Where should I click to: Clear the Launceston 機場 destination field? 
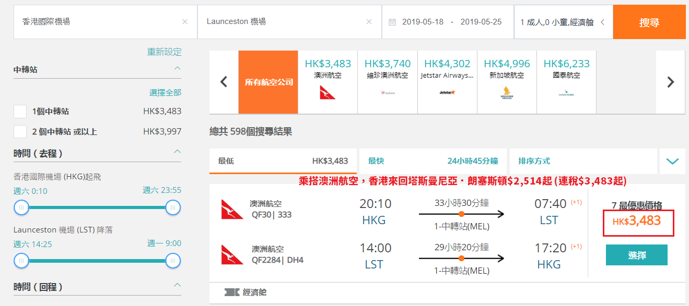(369, 22)
